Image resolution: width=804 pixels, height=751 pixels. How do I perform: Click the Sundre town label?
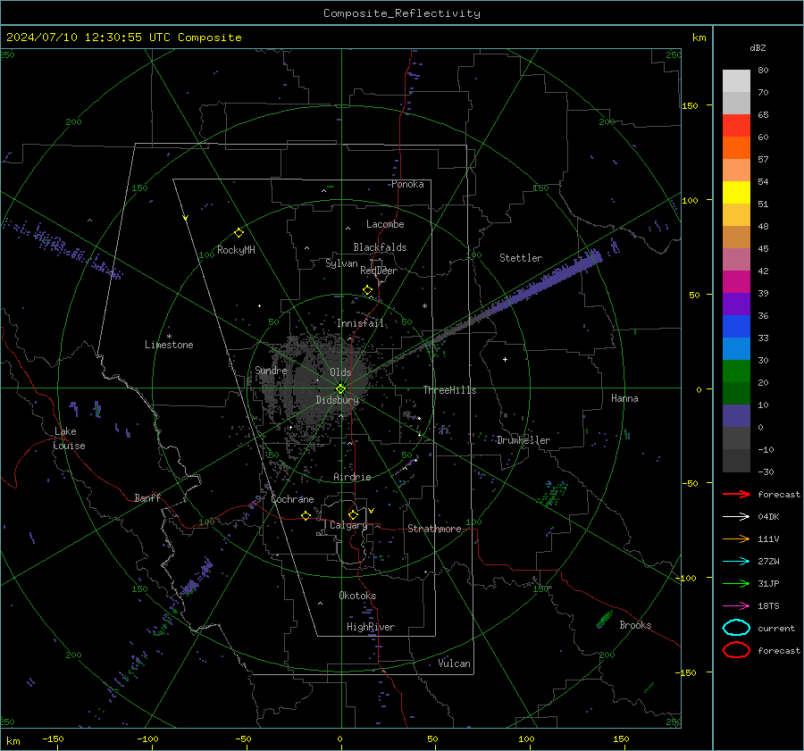pos(271,370)
